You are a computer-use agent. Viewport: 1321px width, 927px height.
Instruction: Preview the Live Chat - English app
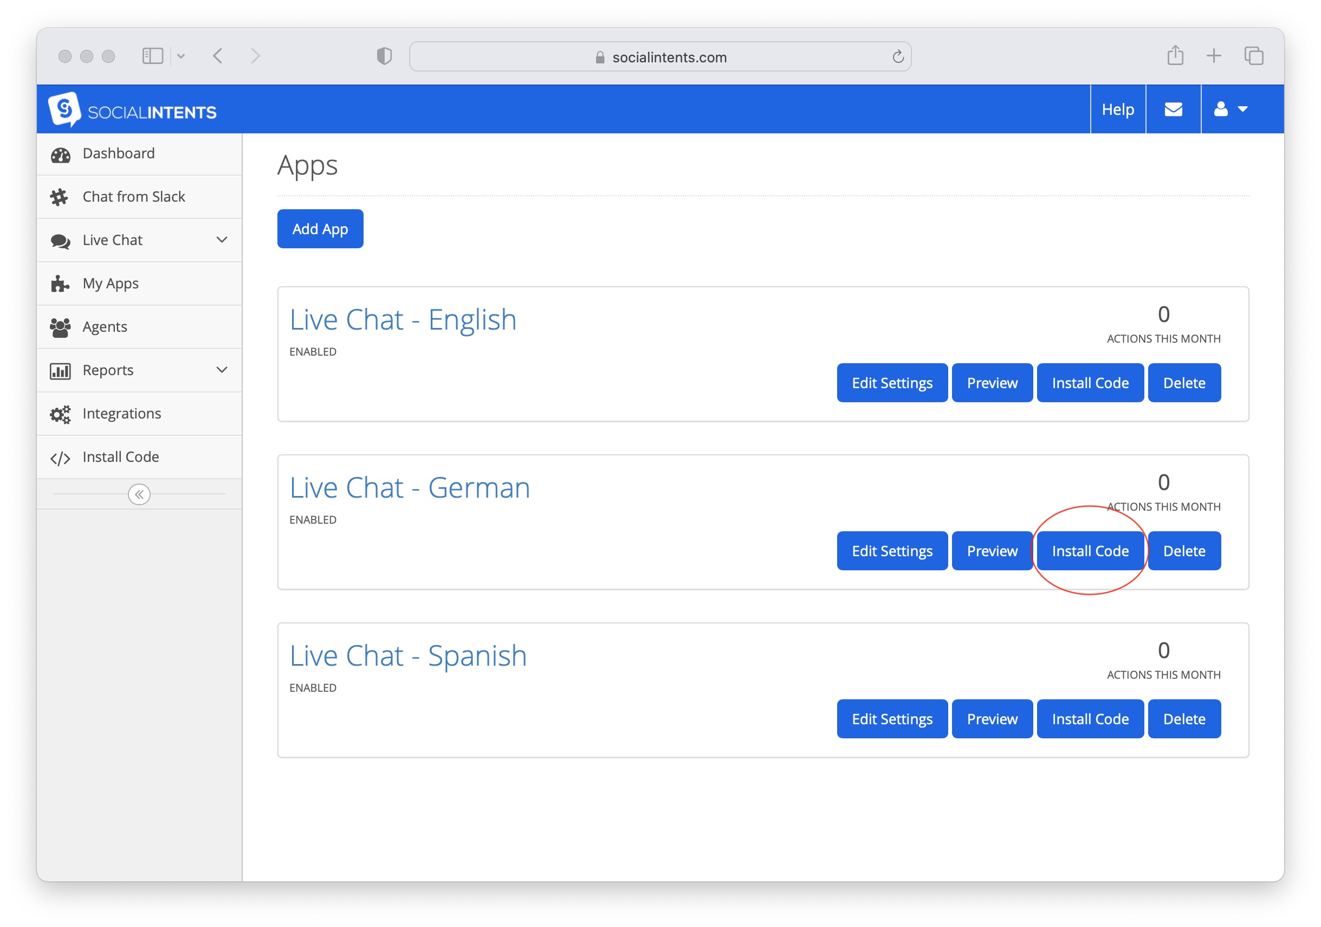(x=992, y=383)
